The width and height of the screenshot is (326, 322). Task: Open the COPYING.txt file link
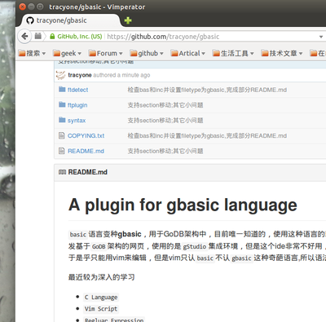pos(86,135)
